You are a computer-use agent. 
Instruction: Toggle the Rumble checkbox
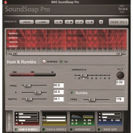coord(72,93)
